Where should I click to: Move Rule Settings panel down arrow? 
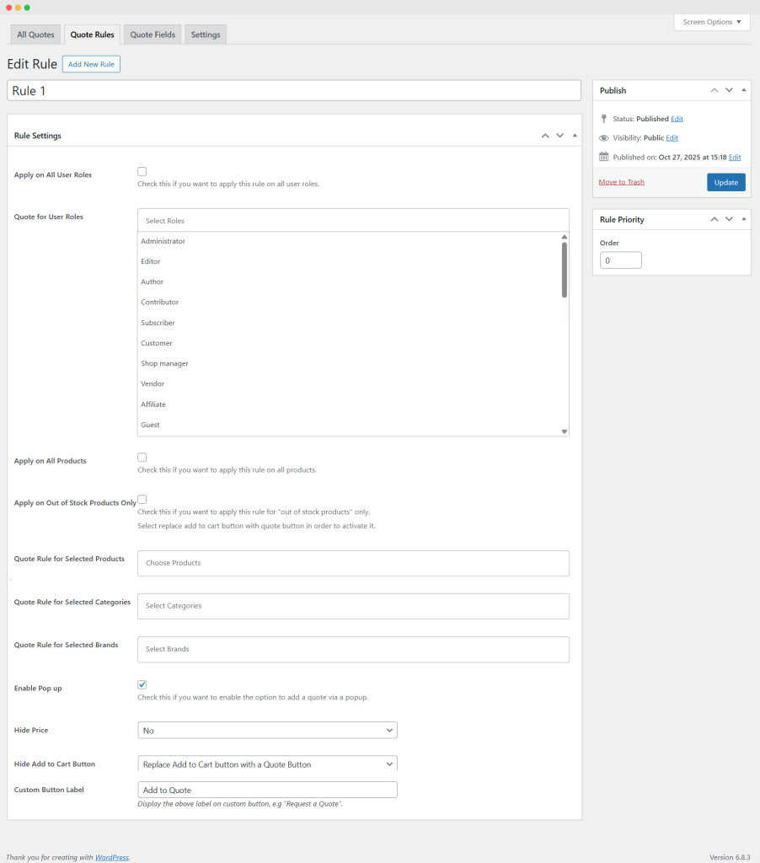click(x=559, y=136)
